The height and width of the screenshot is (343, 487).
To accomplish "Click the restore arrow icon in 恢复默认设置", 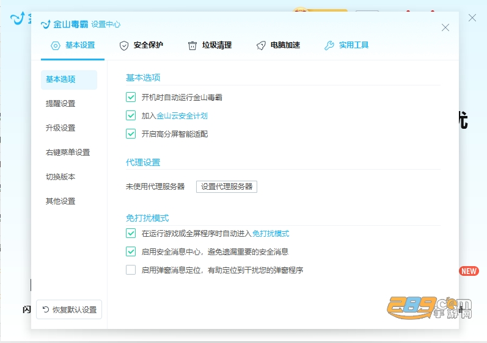I will tap(46, 309).
